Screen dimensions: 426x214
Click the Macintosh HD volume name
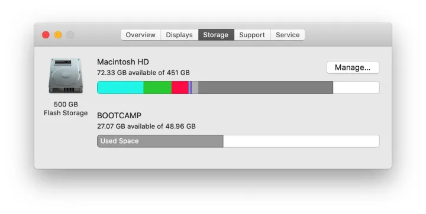coord(123,62)
